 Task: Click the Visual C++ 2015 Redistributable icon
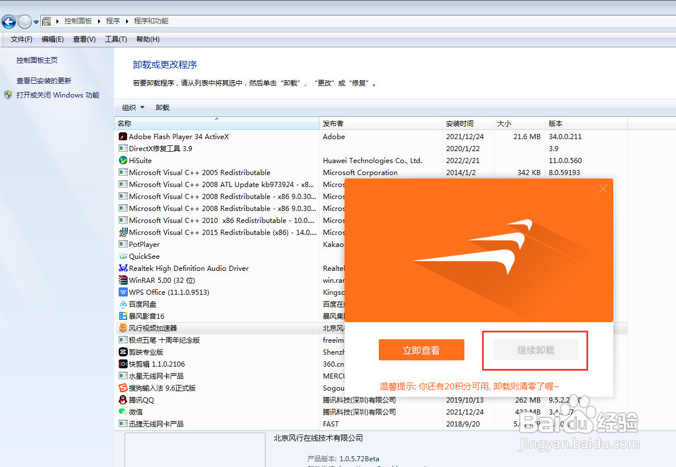point(123,232)
